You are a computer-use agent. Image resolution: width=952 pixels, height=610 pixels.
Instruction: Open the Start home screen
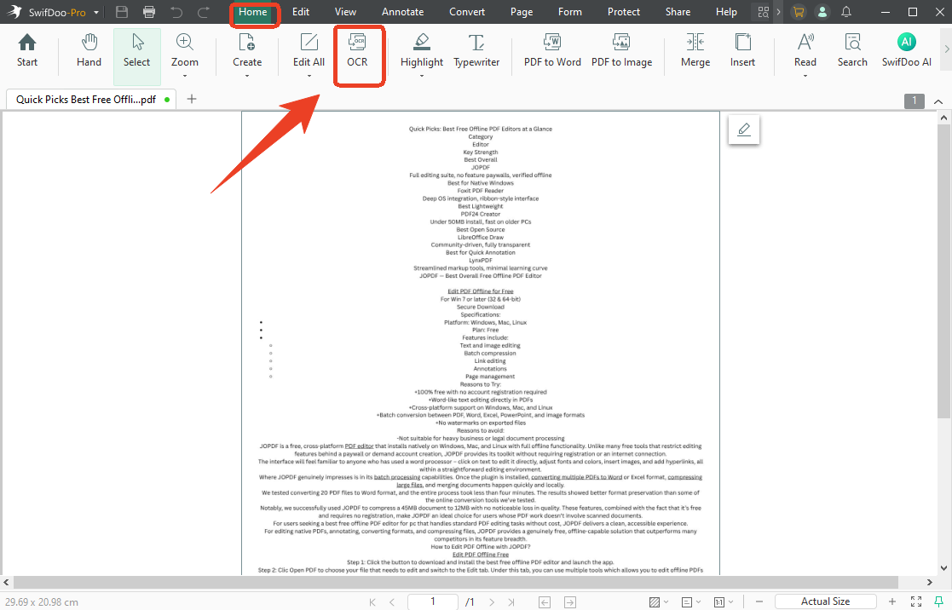coord(26,51)
